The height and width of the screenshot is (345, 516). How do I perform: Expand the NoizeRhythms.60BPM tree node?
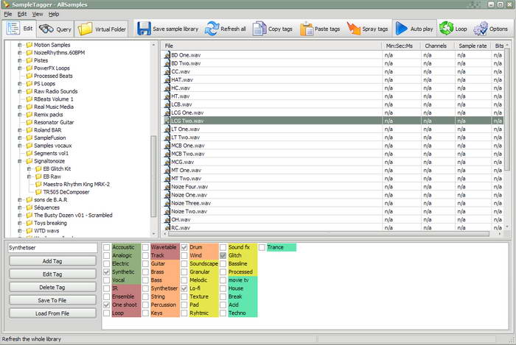point(20,53)
